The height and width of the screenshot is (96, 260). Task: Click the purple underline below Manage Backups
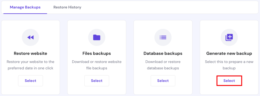pos(25,14)
